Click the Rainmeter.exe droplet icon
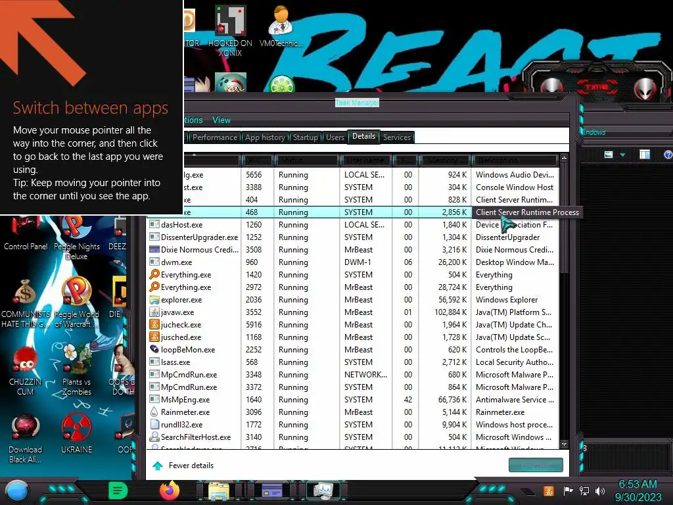Viewport: 673px width, 505px height. [154, 412]
